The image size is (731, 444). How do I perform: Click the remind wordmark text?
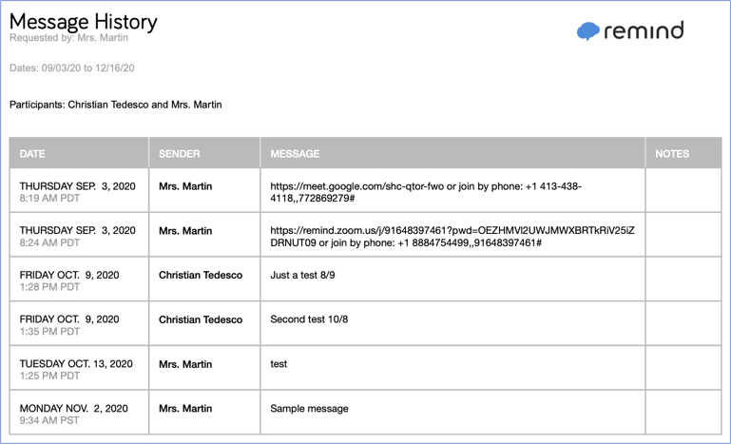coord(644,30)
